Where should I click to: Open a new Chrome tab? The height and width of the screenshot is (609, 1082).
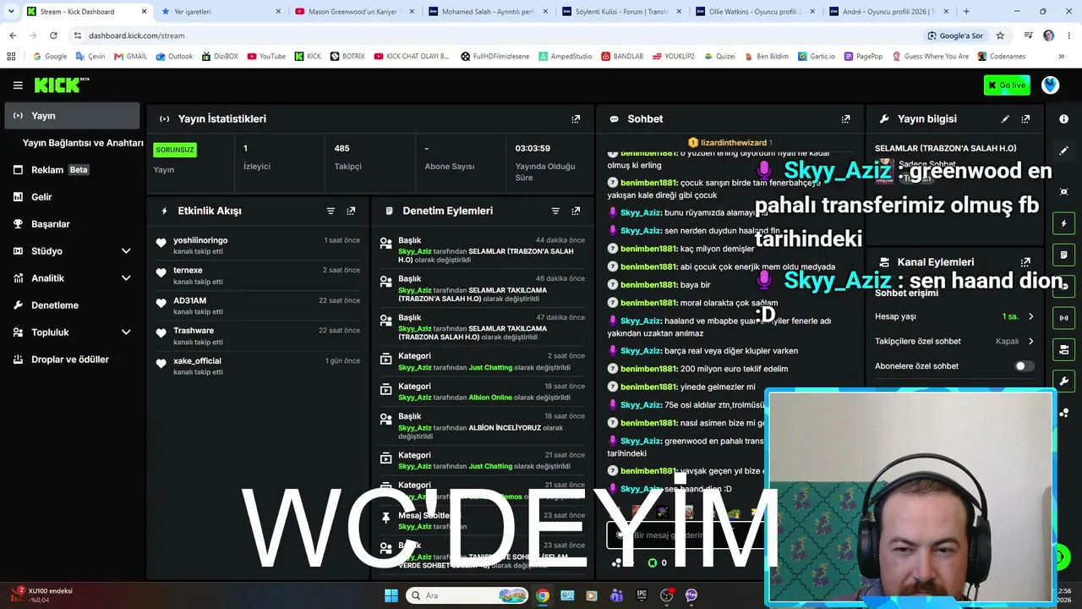pyautogui.click(x=966, y=12)
